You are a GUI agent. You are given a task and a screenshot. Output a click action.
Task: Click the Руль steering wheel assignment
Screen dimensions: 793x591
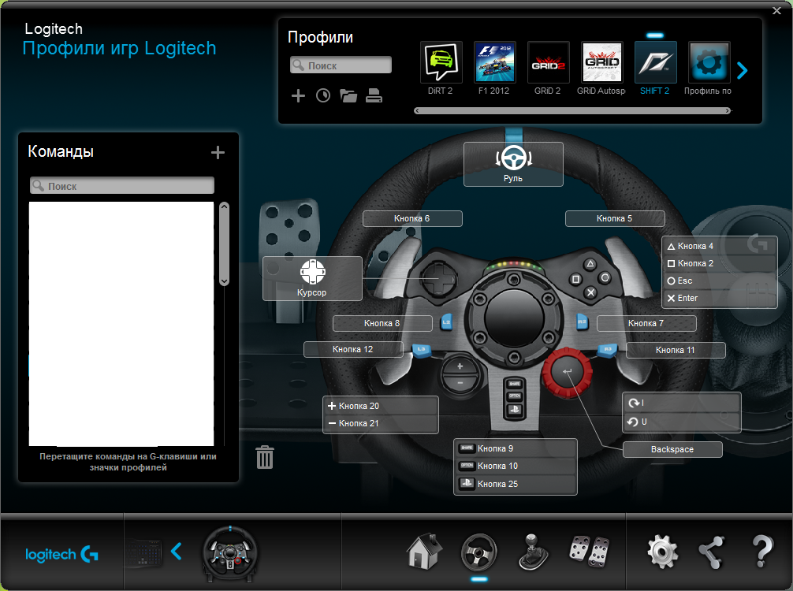click(513, 165)
